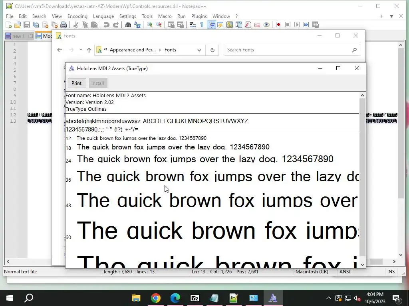Screen dimensions: 409x306
Task: Click the Notepad++ scroll-right arrow
Action: pos(394,261)
